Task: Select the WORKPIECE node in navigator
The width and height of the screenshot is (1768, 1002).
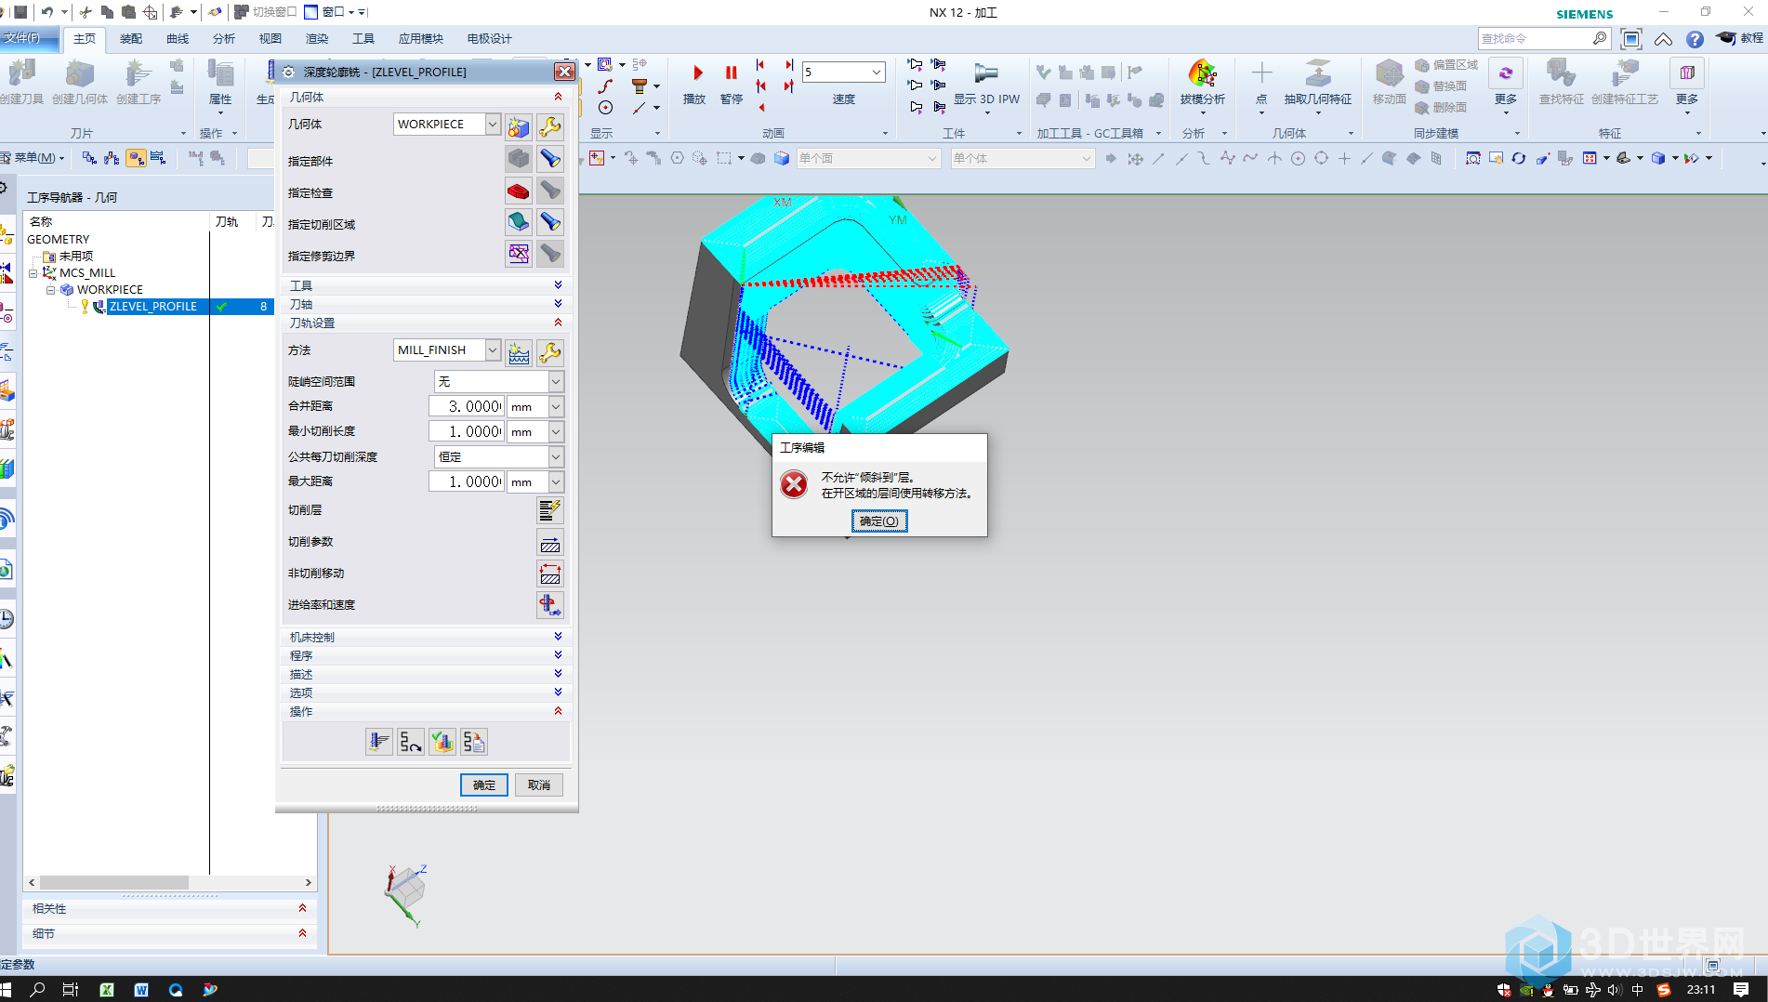Action: pyautogui.click(x=110, y=289)
